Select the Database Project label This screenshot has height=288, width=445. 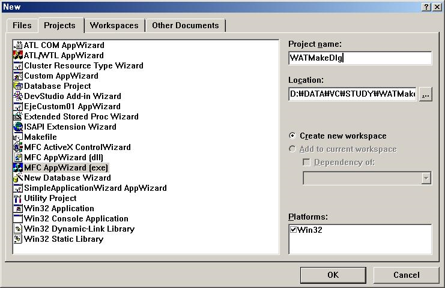pos(57,86)
